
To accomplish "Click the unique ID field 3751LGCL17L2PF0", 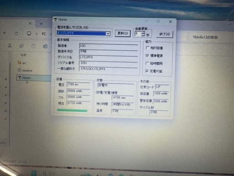I will point(108,69).
